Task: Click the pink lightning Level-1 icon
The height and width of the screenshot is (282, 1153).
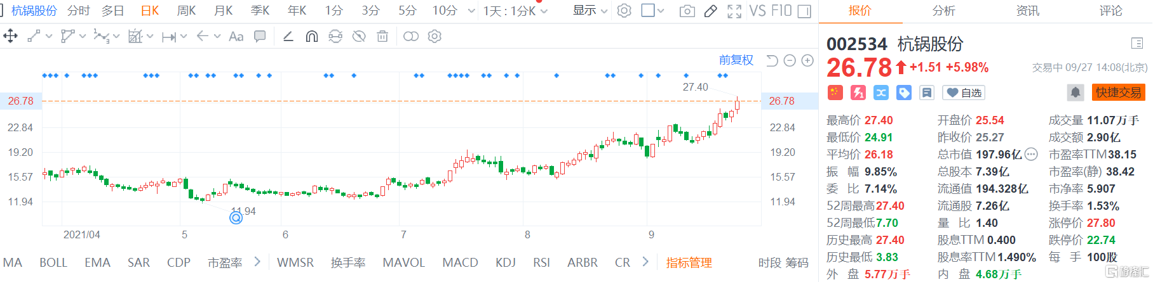Action: point(858,93)
